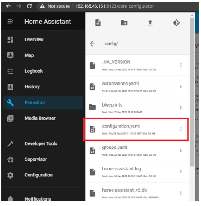
Task: Reload the browser page
Action: [29, 6]
